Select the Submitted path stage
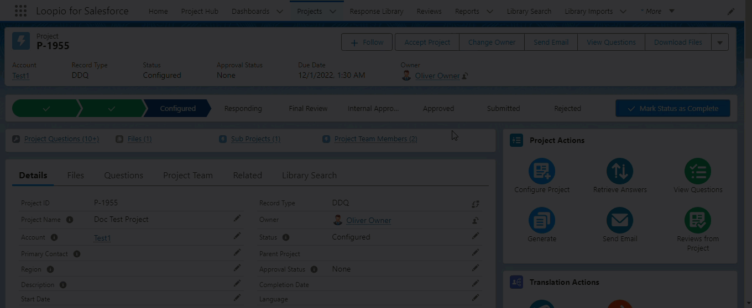This screenshot has height=308, width=752. point(503,108)
